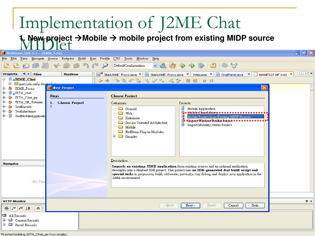
Task: Select Mobile Application project type
Action: coord(201,108)
